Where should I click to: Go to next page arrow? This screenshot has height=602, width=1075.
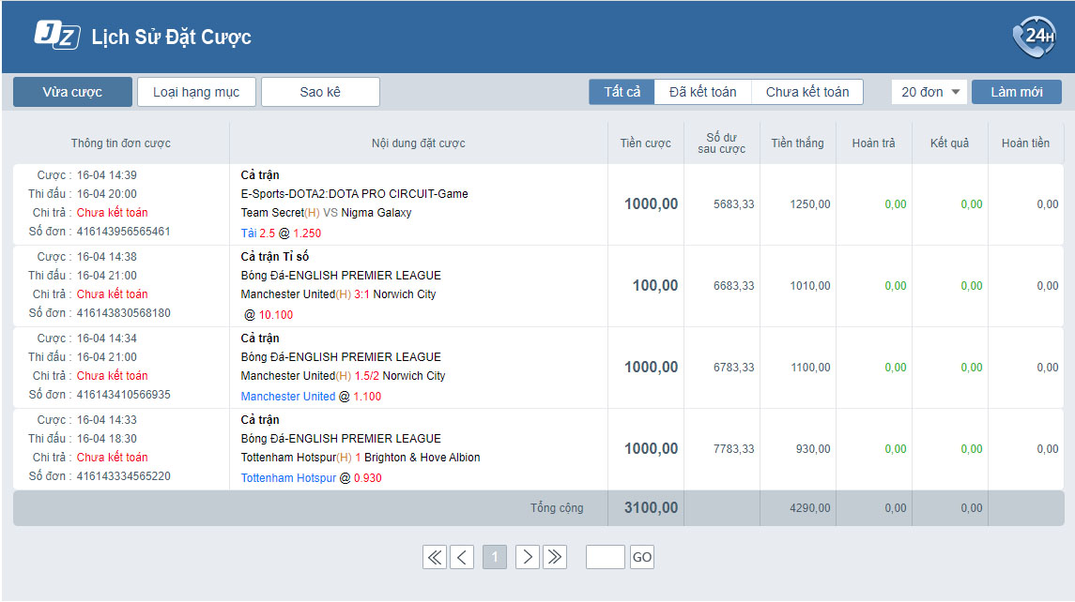tap(528, 557)
